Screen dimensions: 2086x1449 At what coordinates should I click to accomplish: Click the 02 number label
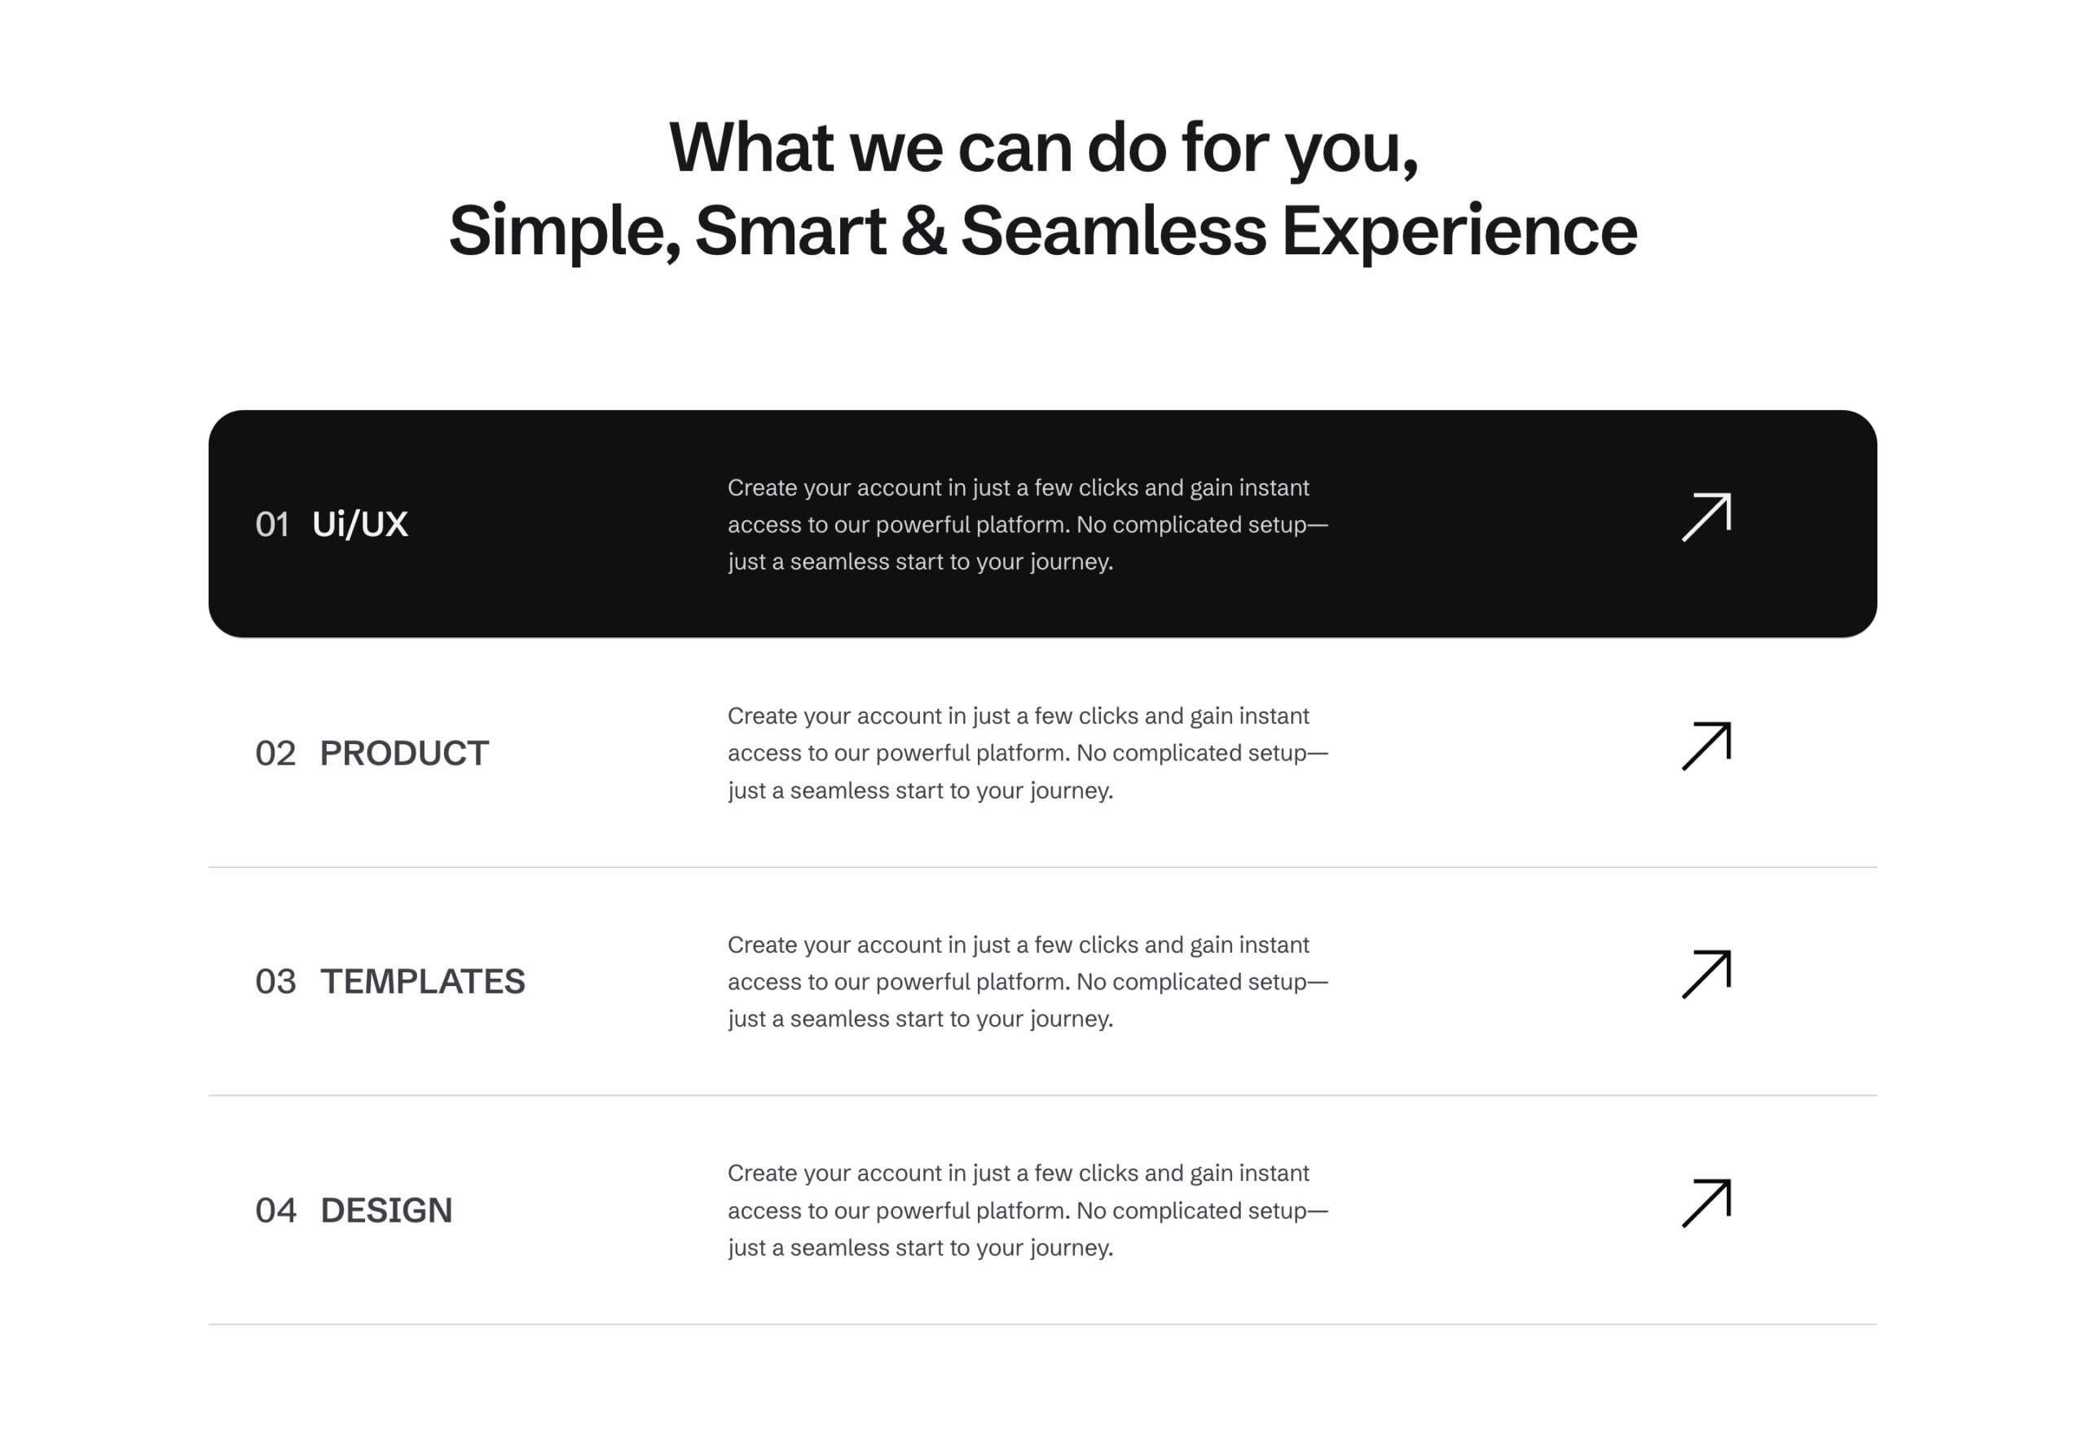(x=276, y=753)
